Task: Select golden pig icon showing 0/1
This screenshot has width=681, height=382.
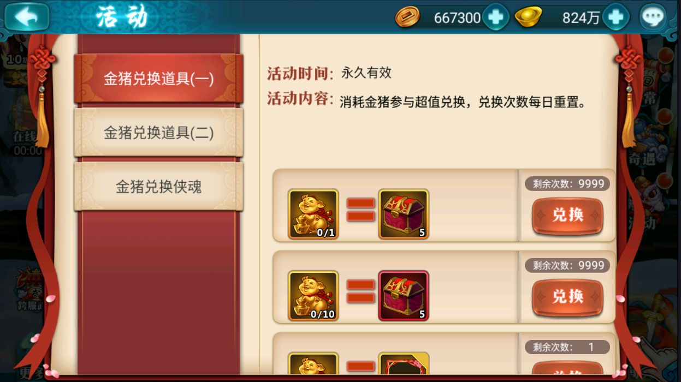Action: click(x=313, y=214)
